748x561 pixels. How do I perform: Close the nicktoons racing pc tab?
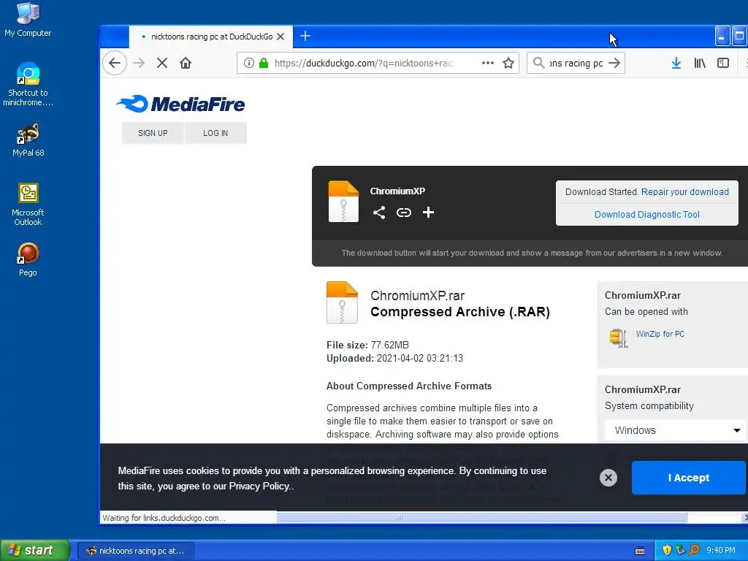(x=280, y=37)
